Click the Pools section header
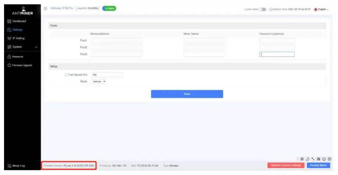 click(187, 26)
